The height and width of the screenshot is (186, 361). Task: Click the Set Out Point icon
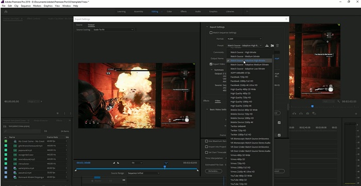point(118,163)
